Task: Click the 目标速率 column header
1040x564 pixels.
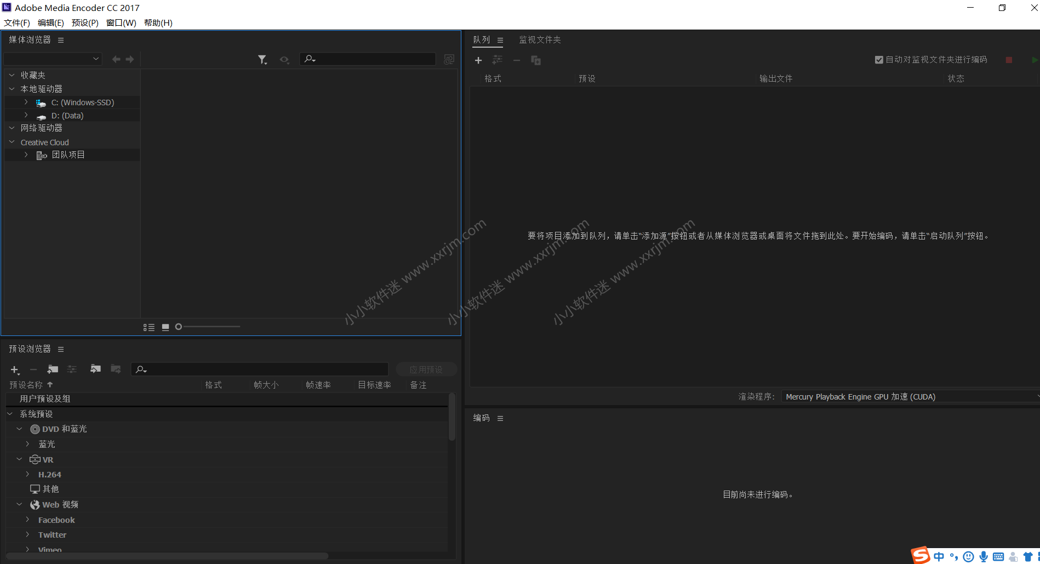Action: (x=375, y=385)
